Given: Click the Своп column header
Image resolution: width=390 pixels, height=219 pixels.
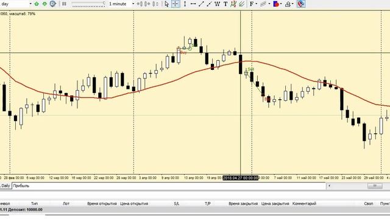Looking at the screenshot, I should pos(369,204).
